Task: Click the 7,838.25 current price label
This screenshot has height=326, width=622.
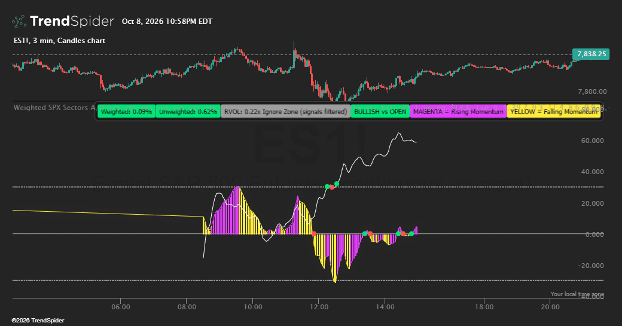Action: (591, 54)
